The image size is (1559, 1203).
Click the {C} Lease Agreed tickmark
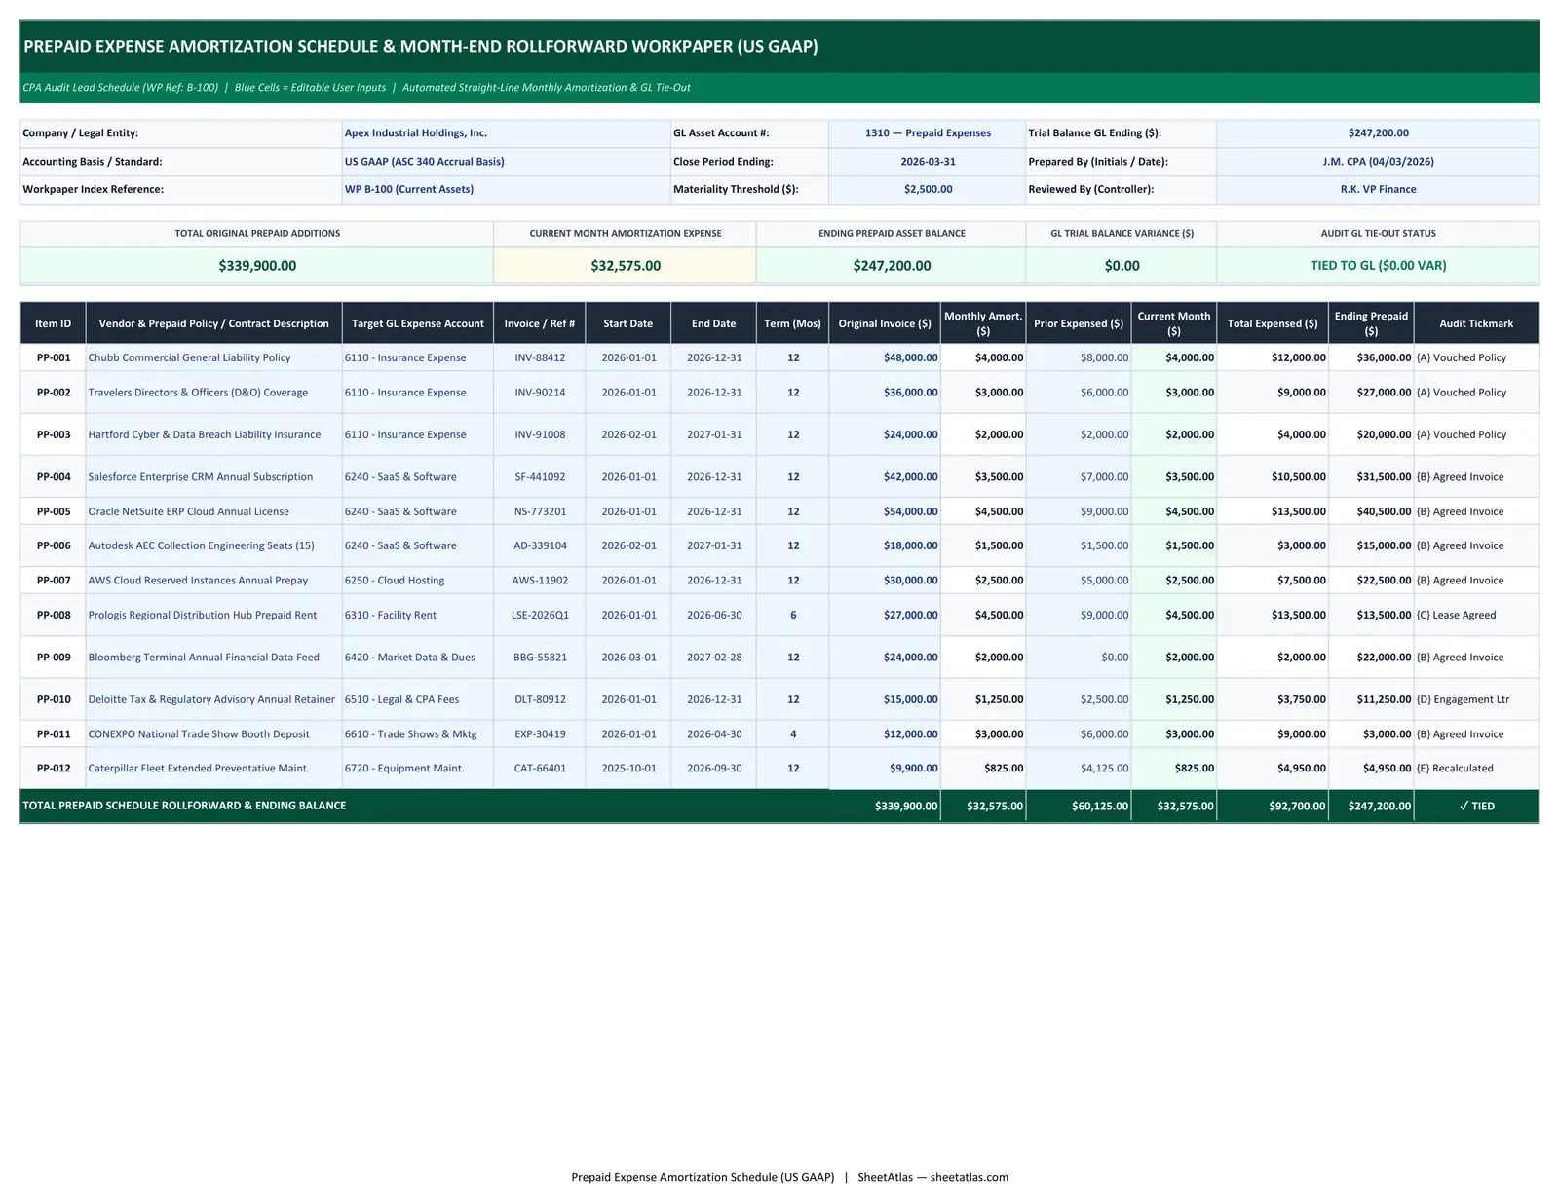pos(1476,616)
